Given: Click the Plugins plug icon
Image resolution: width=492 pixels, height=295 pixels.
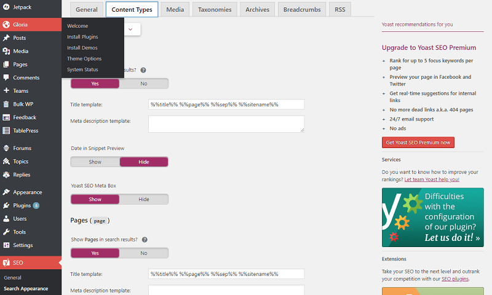Looking at the screenshot, I should point(6,205).
